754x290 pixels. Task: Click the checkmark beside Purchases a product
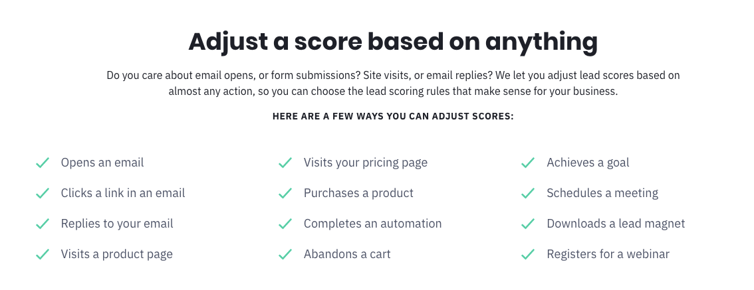pos(285,193)
